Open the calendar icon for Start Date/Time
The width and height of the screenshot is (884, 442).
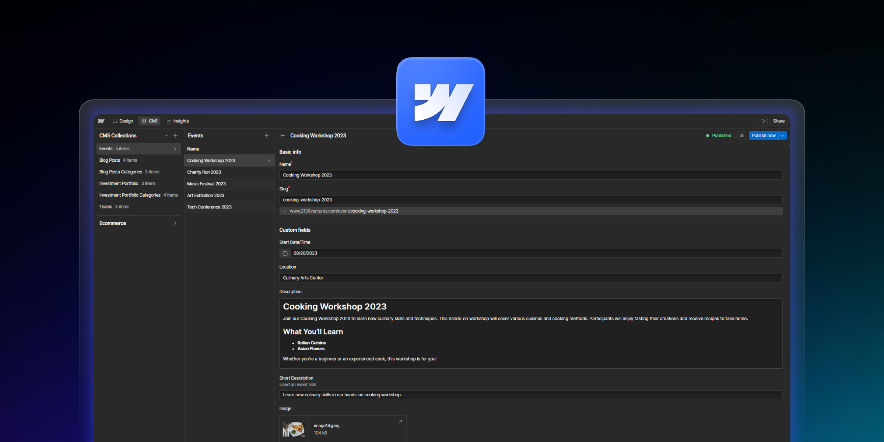(x=285, y=253)
